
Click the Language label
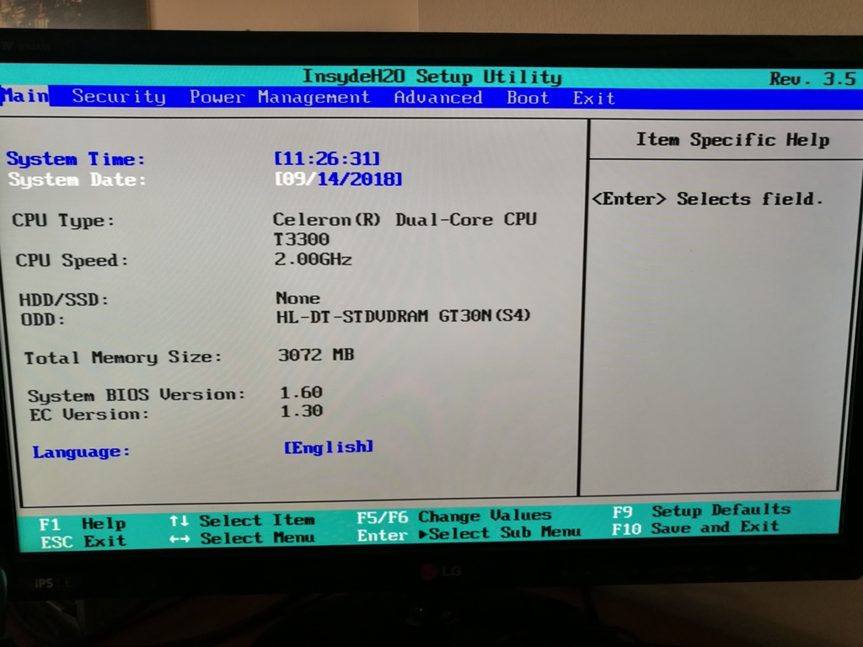pyautogui.click(x=82, y=452)
